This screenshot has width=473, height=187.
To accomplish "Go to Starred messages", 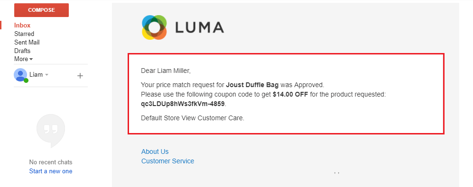I will (24, 34).
